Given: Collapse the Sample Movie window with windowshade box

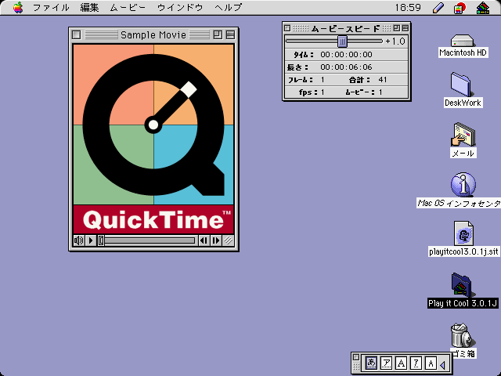Looking at the screenshot, I should pos(230,34).
